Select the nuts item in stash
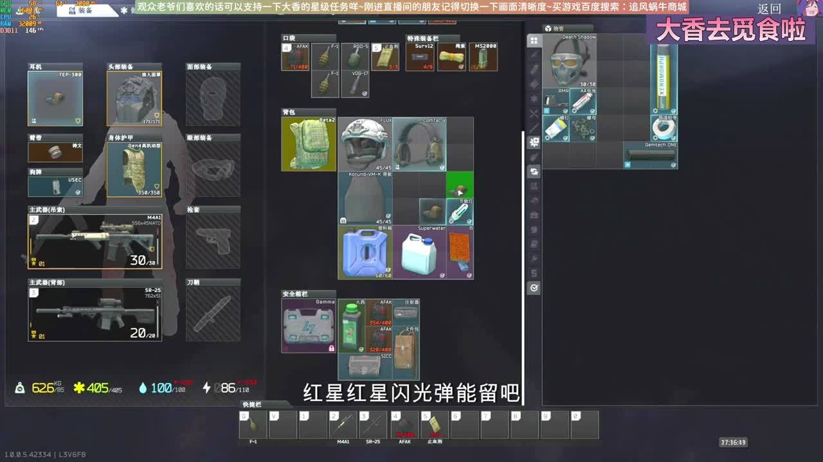The image size is (823, 462). click(x=583, y=128)
